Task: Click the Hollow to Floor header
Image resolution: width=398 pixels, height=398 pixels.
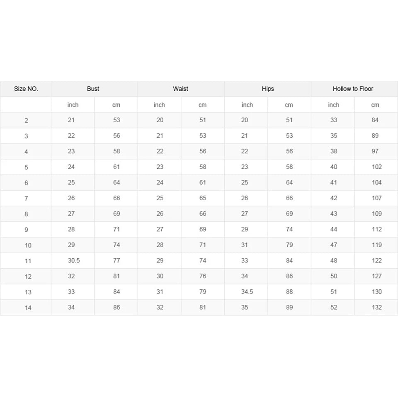Action: (353, 89)
